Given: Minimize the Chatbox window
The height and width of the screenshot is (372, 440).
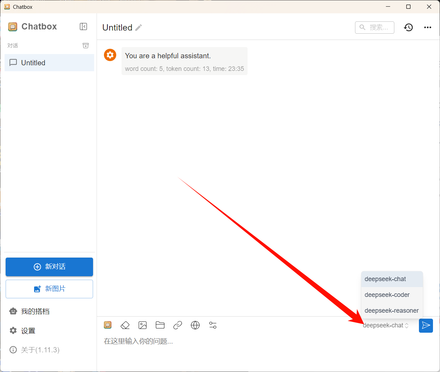Looking at the screenshot, I should (388, 7).
